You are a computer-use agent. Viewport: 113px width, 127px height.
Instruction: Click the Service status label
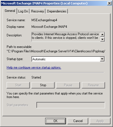[x=16, y=77]
